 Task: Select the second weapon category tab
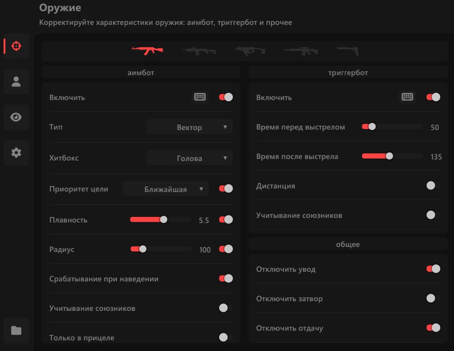[x=199, y=50]
